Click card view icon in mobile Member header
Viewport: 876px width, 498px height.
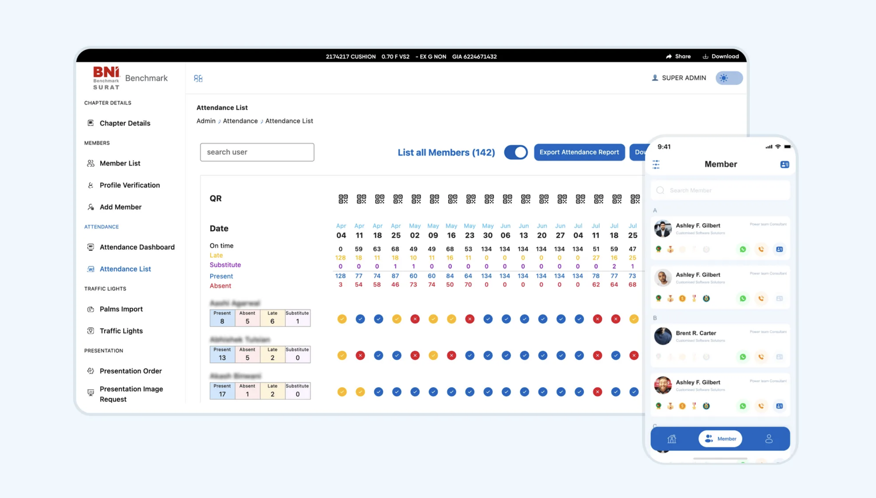784,165
